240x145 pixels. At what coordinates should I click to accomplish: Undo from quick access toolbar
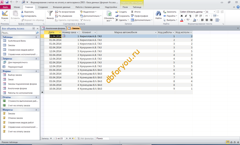click(x=11, y=2)
